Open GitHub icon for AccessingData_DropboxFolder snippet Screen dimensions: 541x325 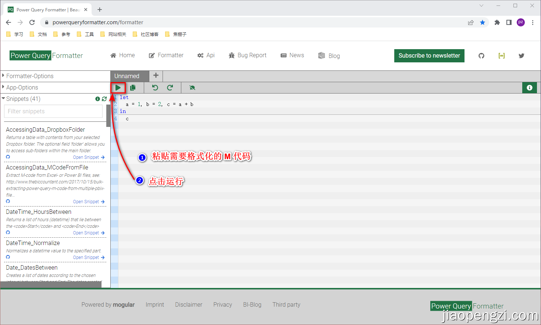point(8,157)
